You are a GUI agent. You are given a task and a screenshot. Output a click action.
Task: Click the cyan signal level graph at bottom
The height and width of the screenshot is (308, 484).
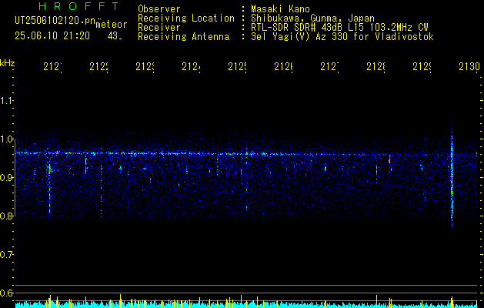pyautogui.click(x=247, y=304)
